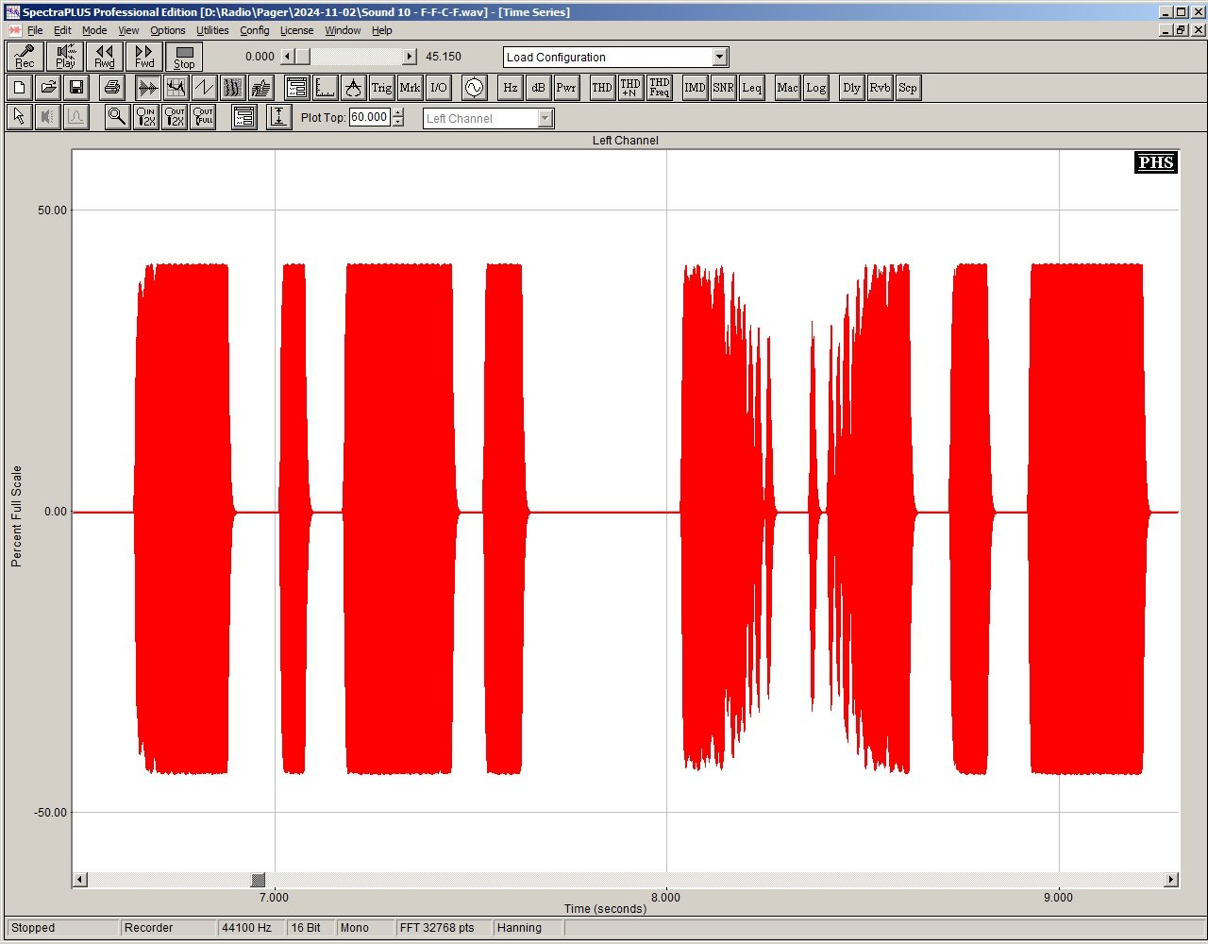Show the 3-D Surface plot icon
This screenshot has width=1208, height=944.
point(260,88)
